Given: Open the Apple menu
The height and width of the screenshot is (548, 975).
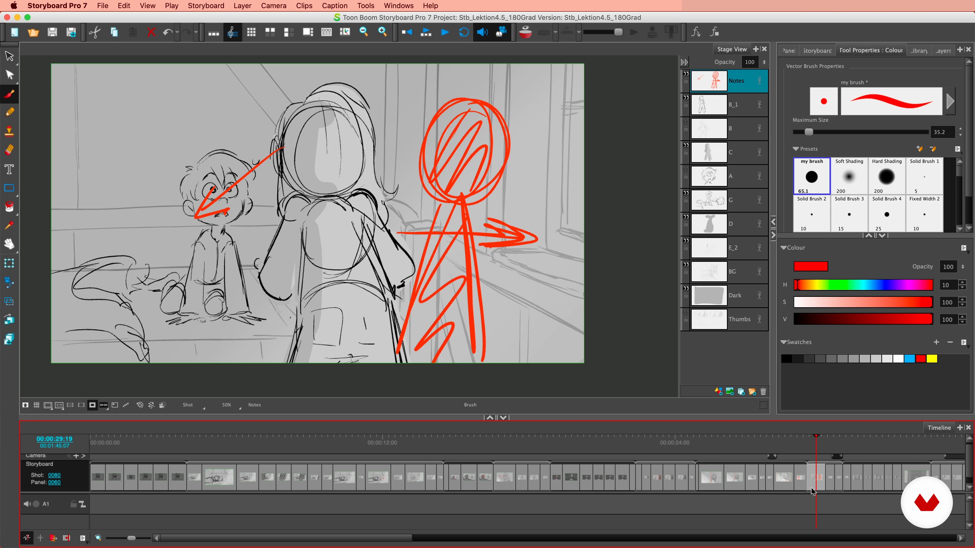Looking at the screenshot, I should tap(14, 6).
